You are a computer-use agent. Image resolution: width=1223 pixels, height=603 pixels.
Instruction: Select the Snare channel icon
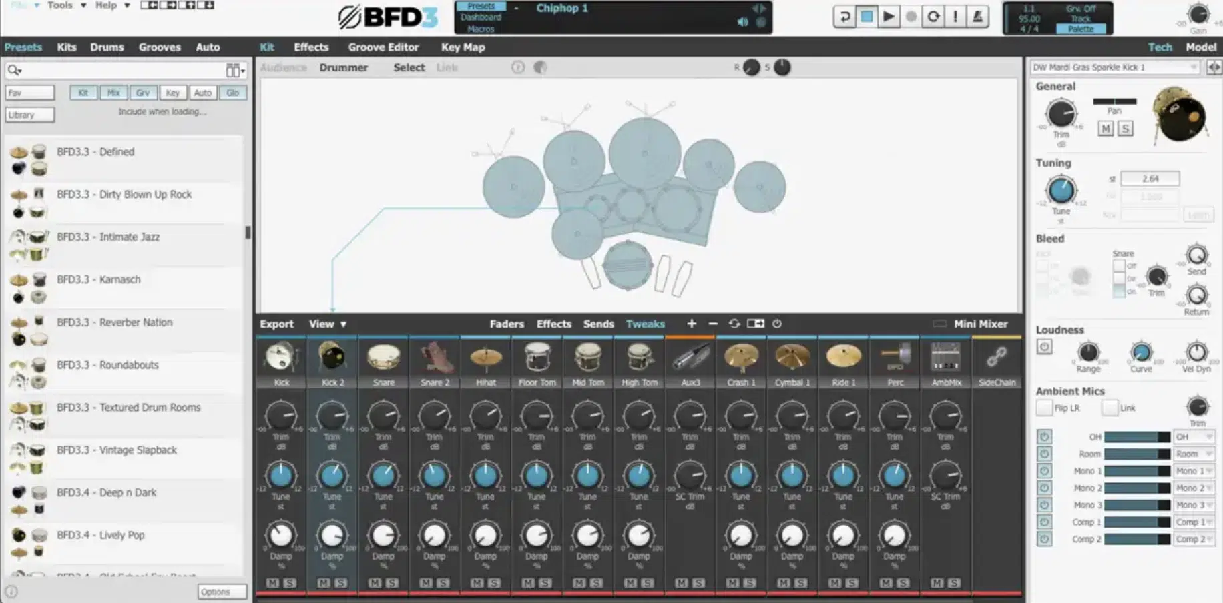(x=383, y=357)
